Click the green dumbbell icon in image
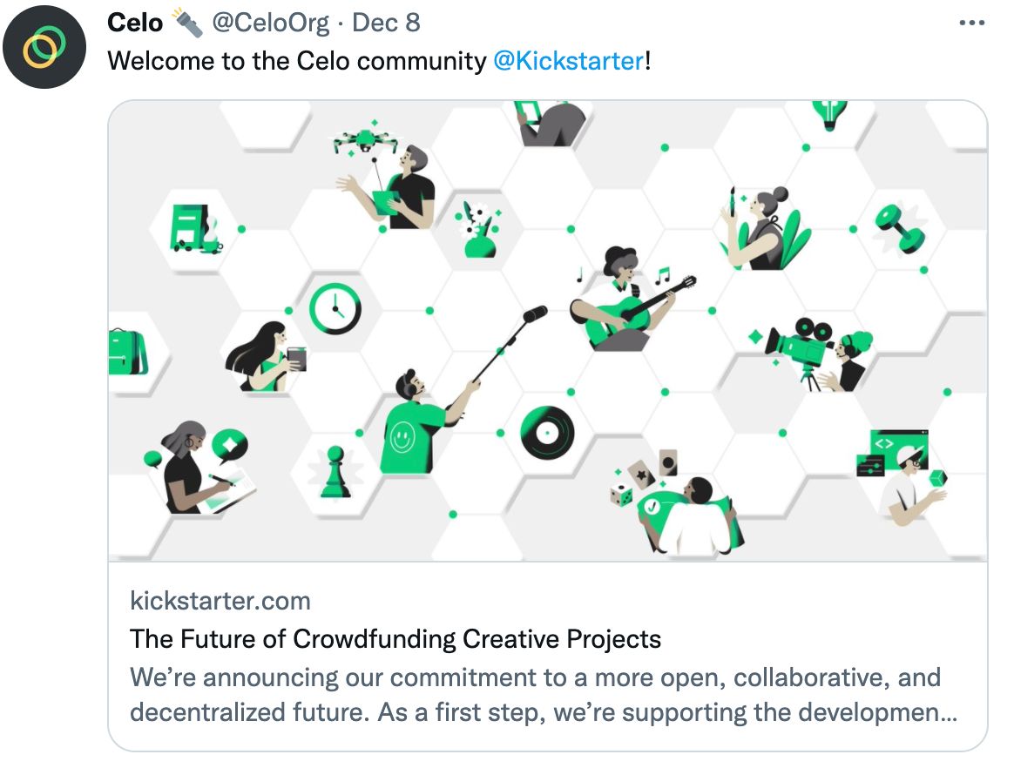This screenshot has height=768, width=1014. click(900, 227)
